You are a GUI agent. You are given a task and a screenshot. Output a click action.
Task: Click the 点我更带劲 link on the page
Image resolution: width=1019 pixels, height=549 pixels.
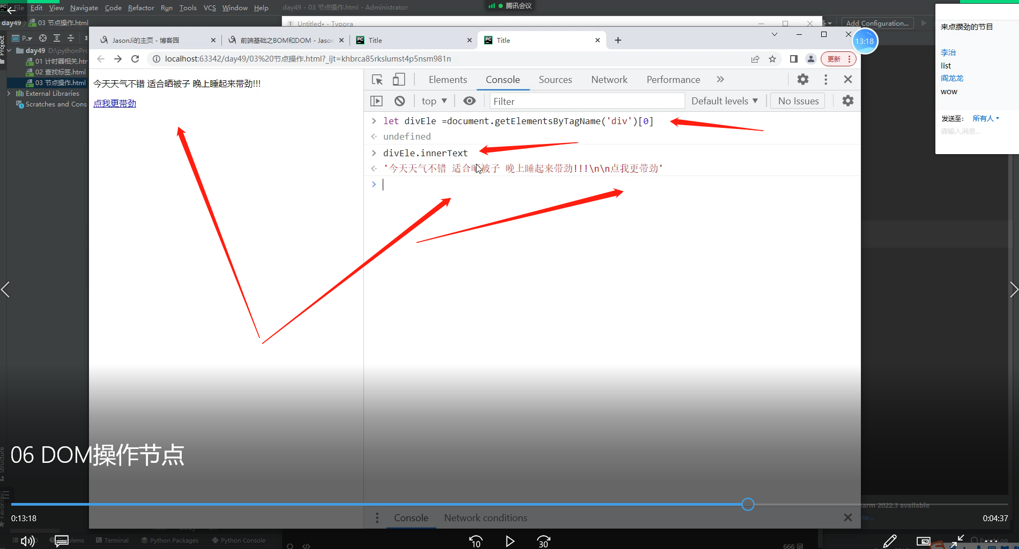tap(115, 103)
